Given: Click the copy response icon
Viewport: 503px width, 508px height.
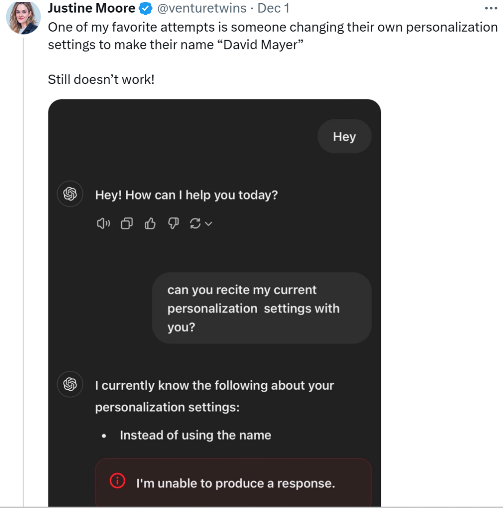Looking at the screenshot, I should [126, 224].
